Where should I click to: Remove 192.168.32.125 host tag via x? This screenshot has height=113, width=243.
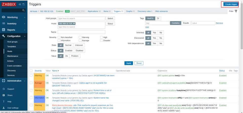74,24
